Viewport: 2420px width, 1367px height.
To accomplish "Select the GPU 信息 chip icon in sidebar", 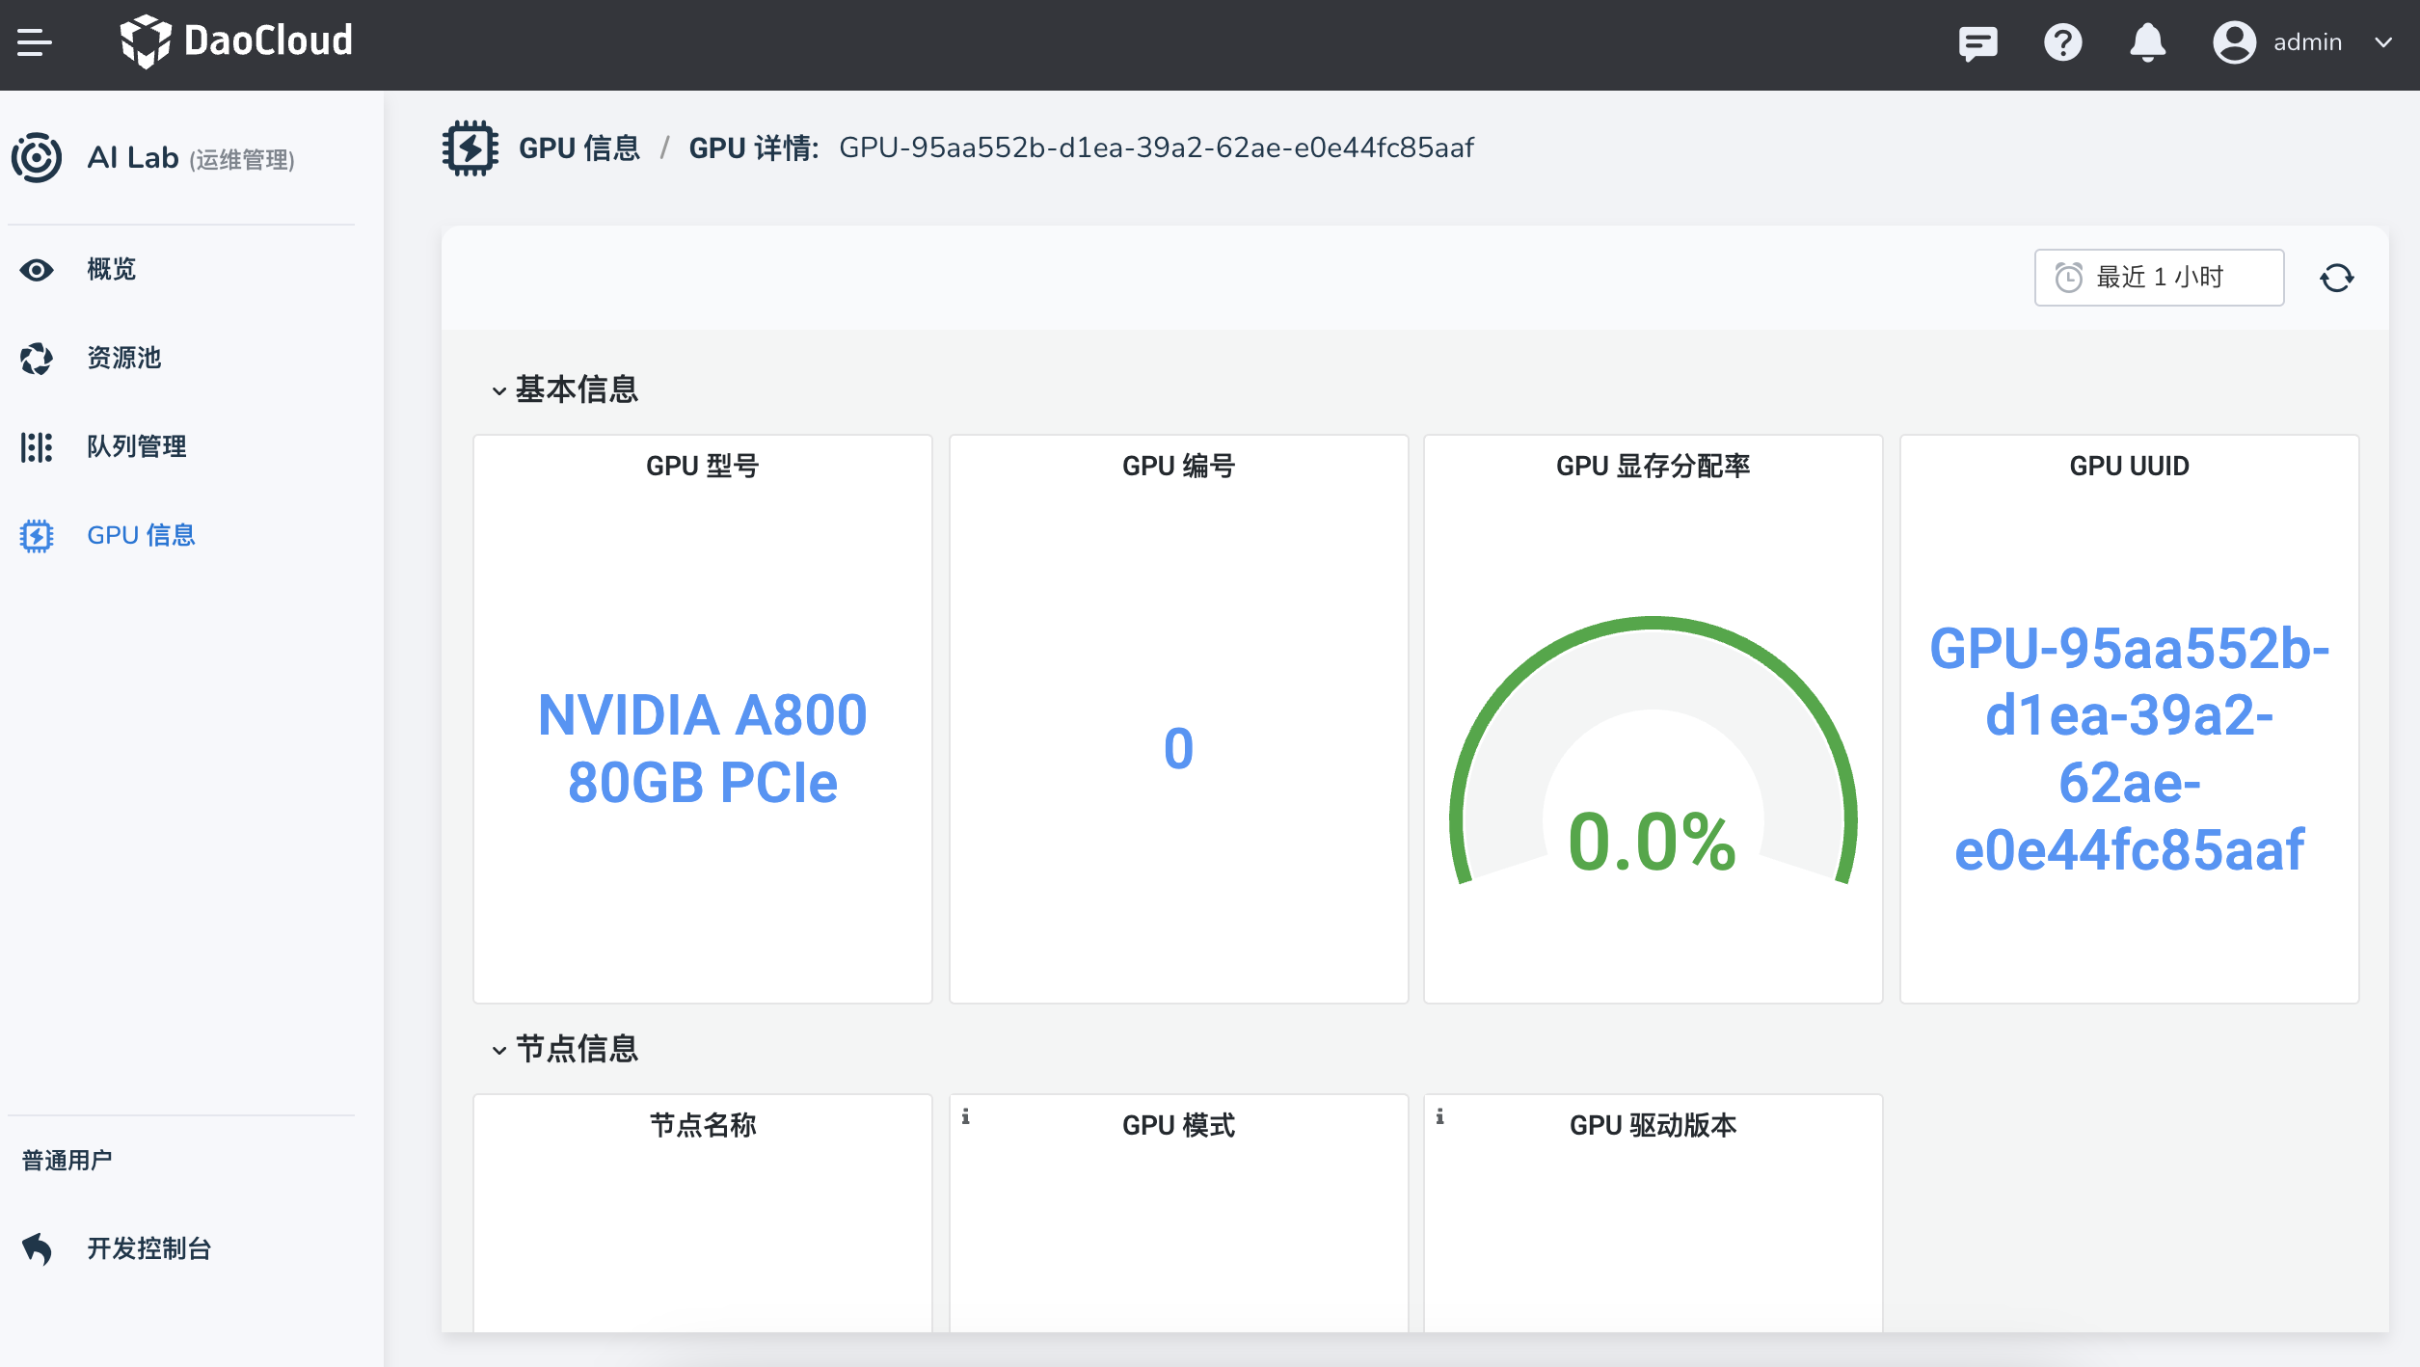I will (x=36, y=535).
